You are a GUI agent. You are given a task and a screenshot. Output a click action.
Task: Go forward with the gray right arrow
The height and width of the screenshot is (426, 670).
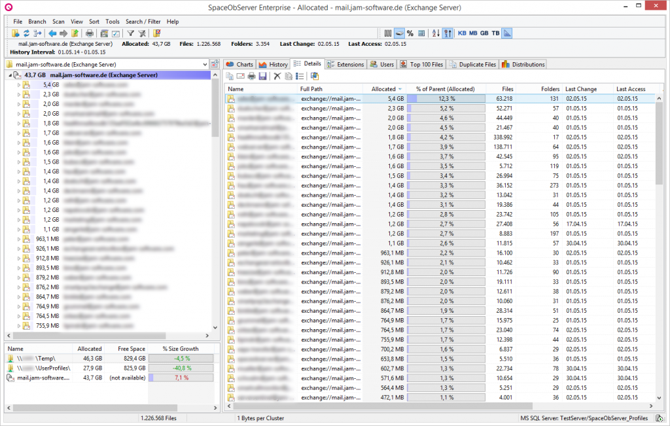[x=63, y=33]
